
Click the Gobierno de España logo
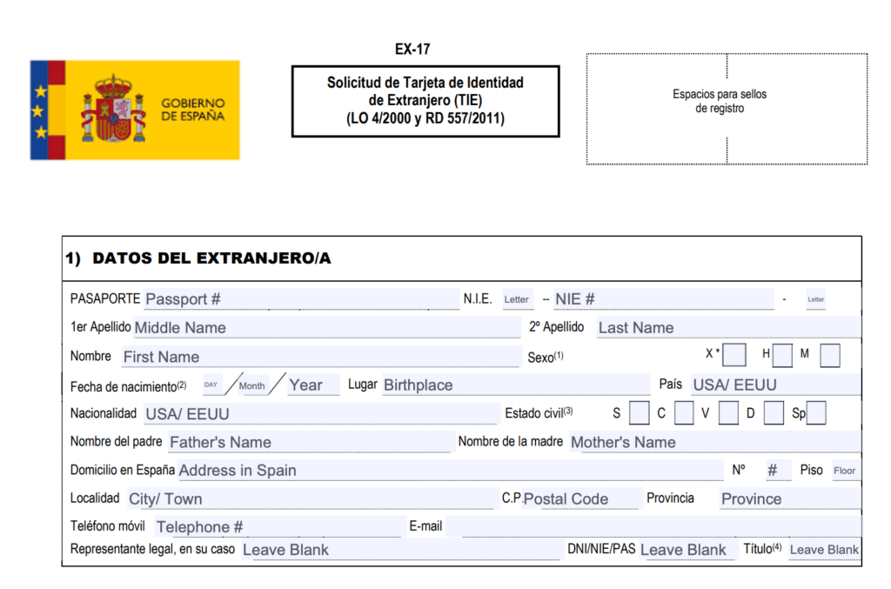coord(135,110)
